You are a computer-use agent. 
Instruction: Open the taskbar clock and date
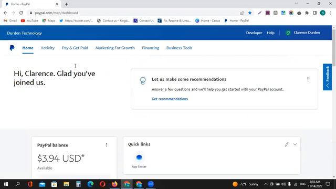pos(315,184)
